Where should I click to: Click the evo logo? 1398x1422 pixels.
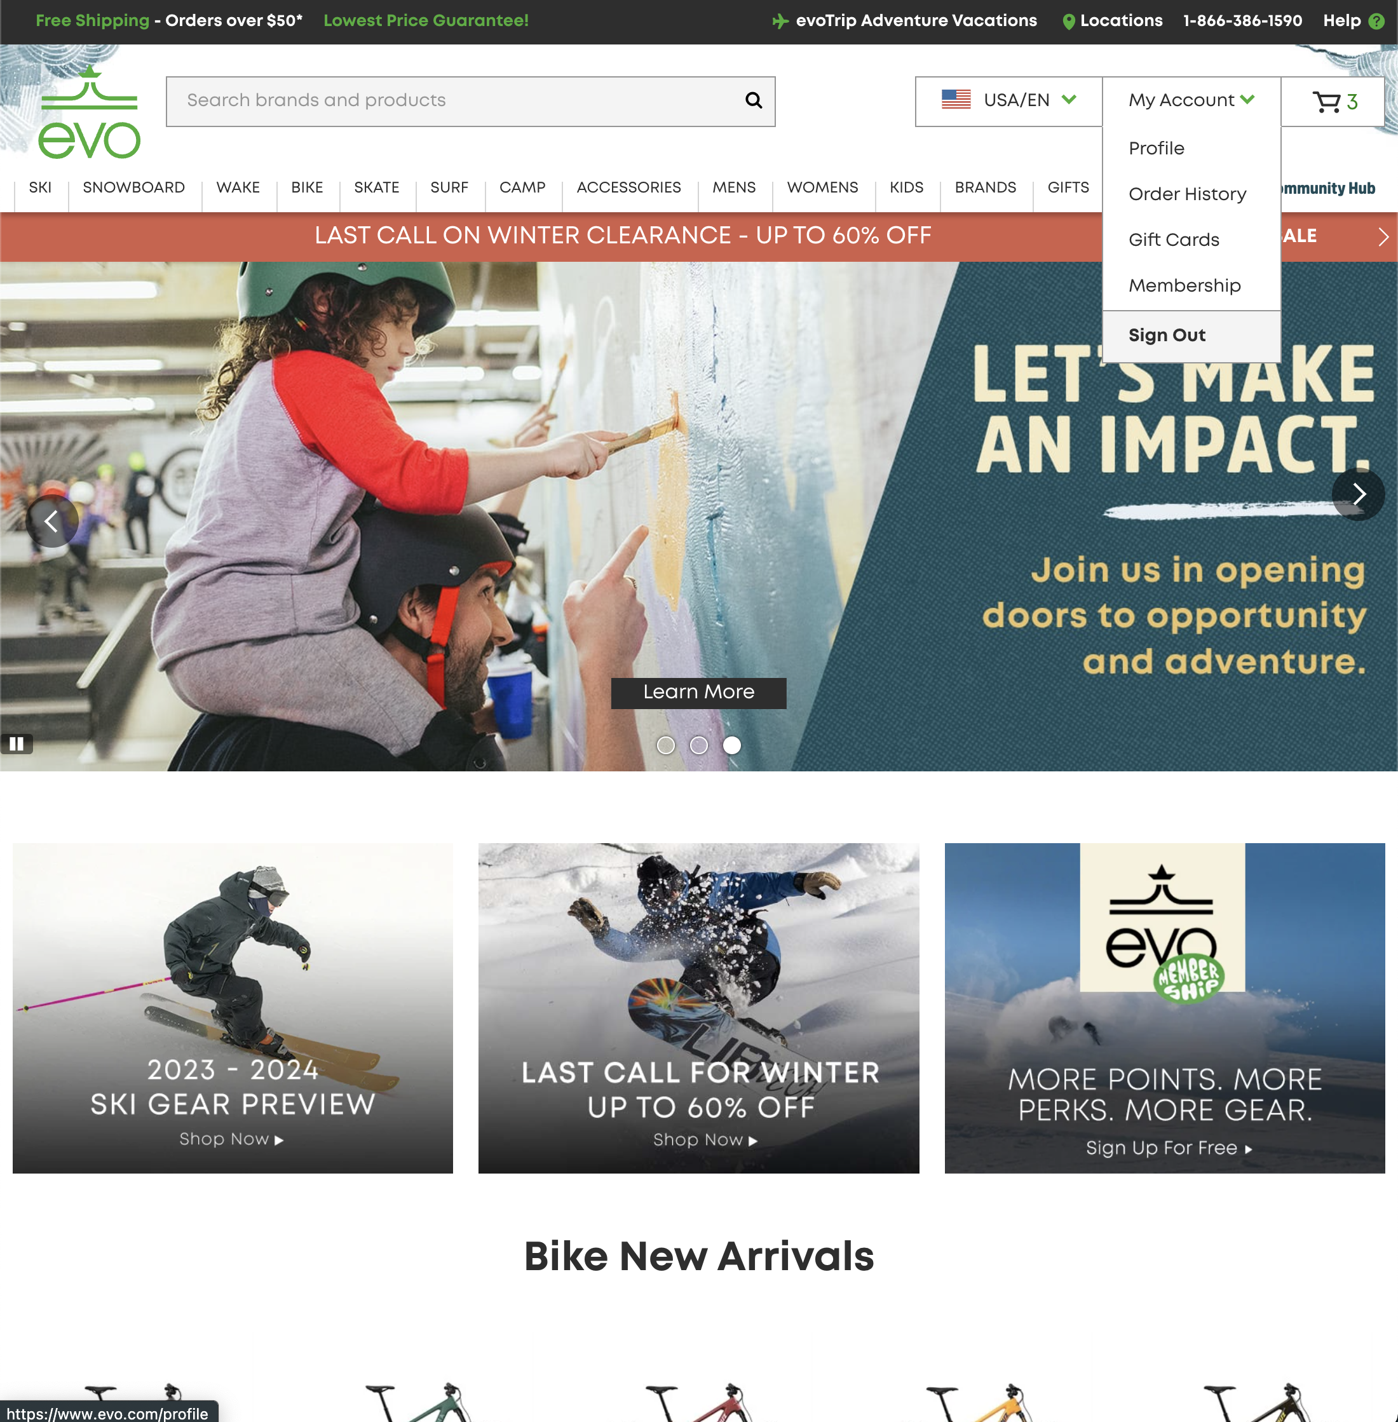(90, 112)
